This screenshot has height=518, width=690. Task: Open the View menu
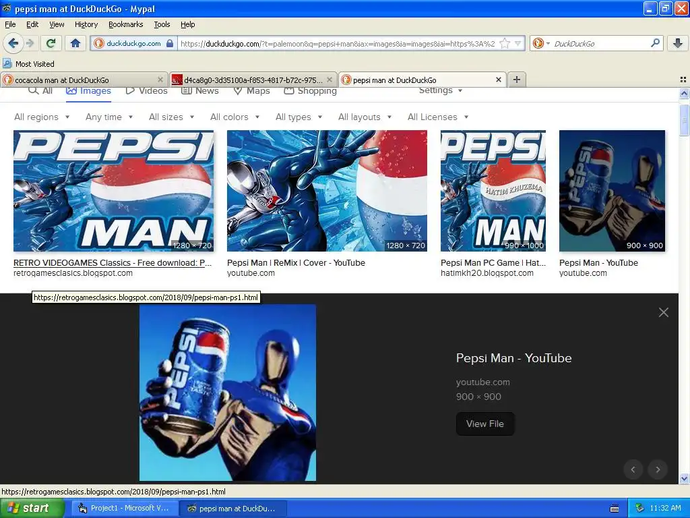coord(57,24)
